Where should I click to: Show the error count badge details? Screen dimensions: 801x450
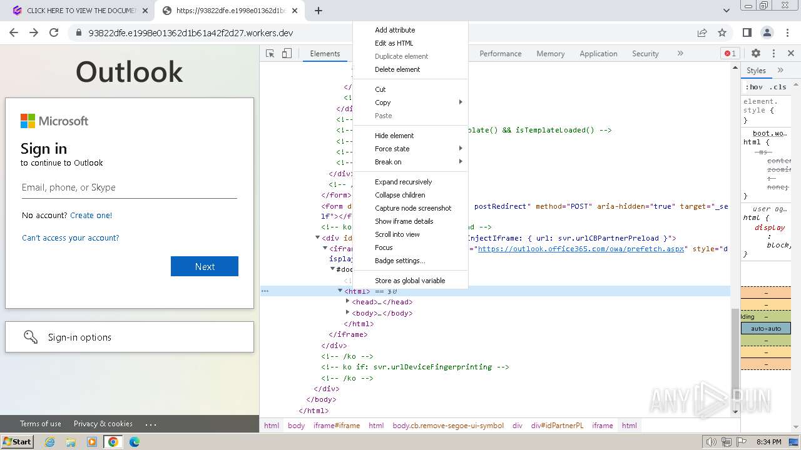[730, 54]
